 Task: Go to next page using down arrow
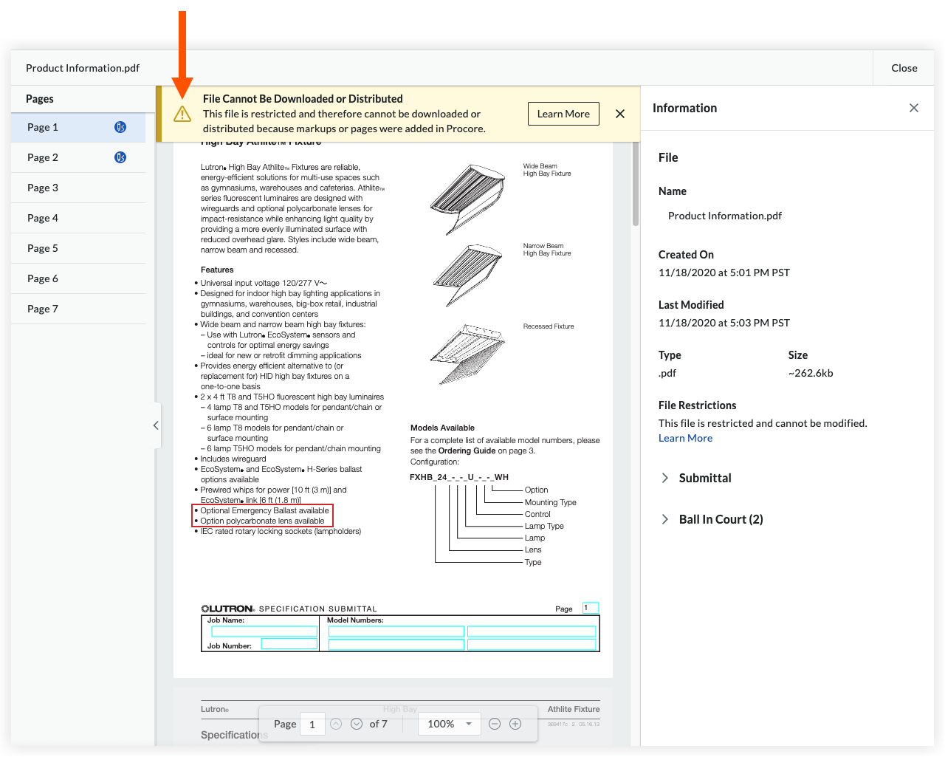point(357,724)
